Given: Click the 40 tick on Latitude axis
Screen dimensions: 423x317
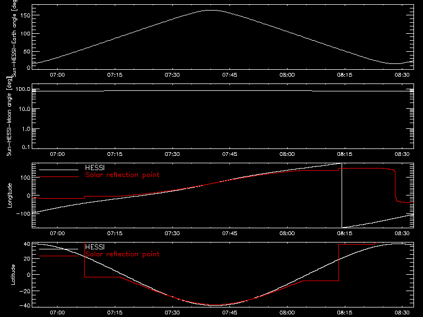Looking at the screenshot, I should pyautogui.click(x=27, y=244).
